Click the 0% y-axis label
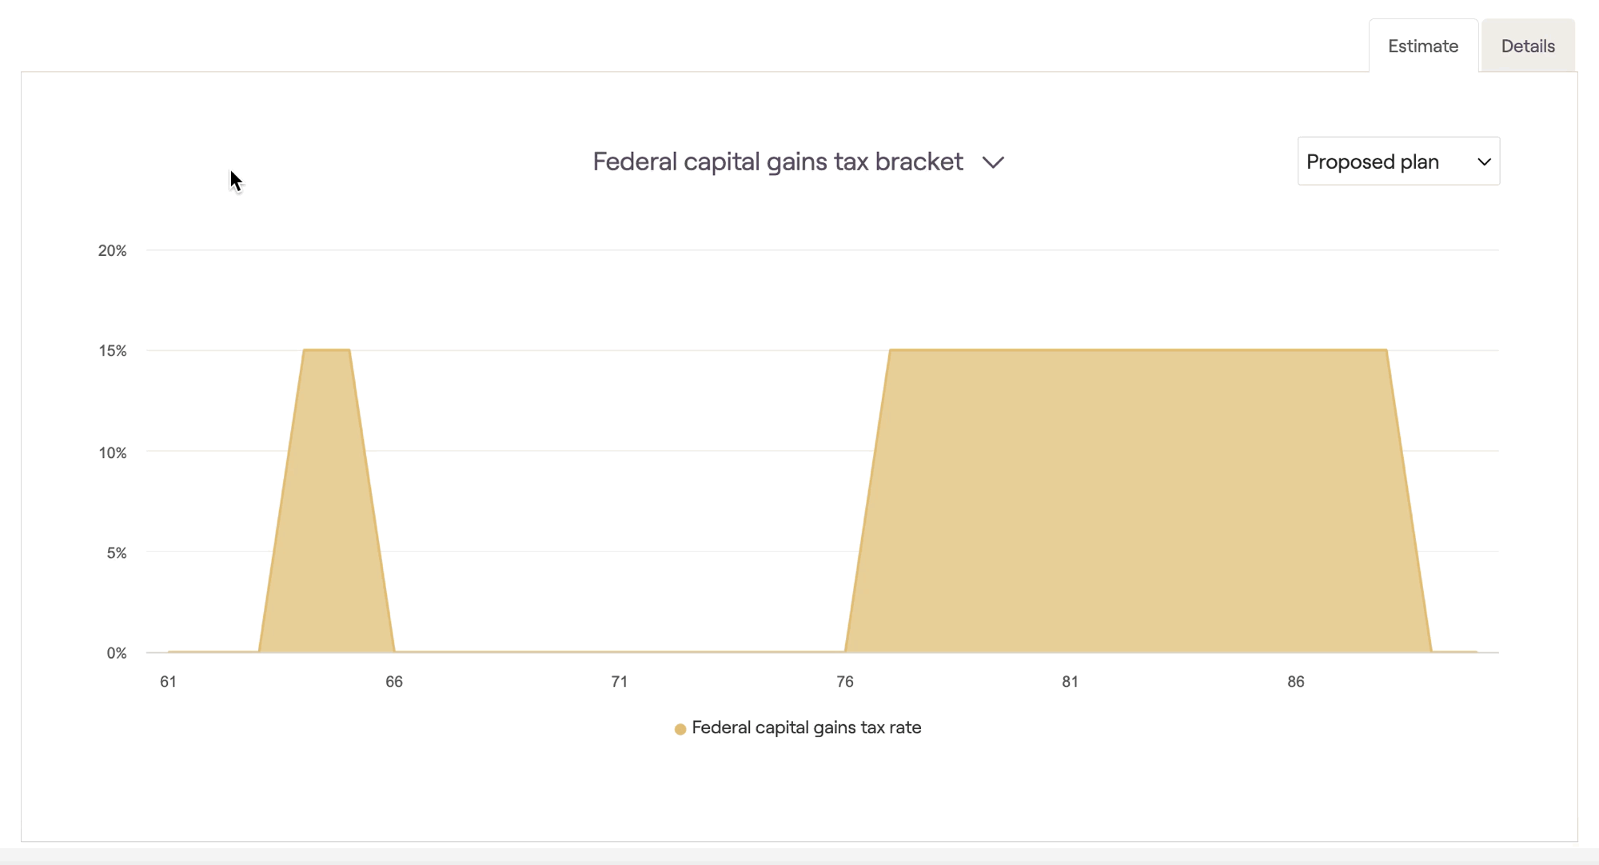This screenshot has height=865, width=1599. (117, 653)
